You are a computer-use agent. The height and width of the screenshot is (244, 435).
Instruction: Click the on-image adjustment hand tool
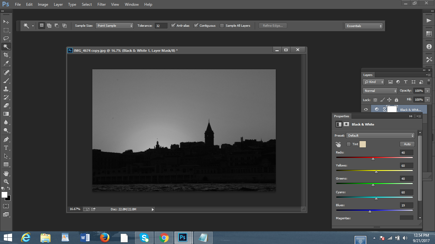(338, 144)
